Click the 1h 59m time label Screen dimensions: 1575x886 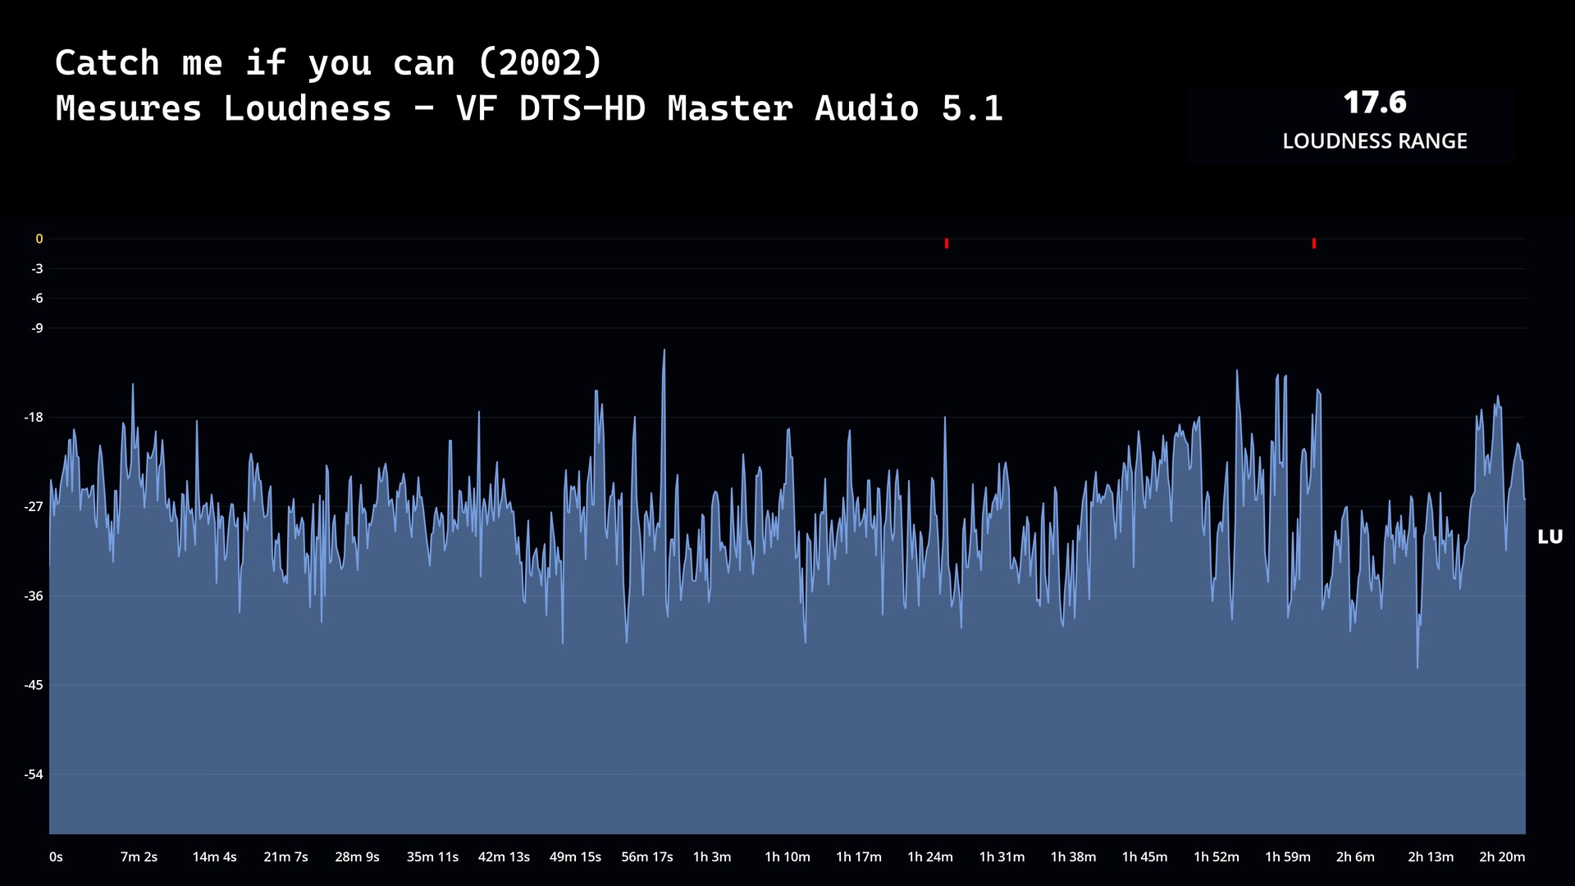point(1287,856)
